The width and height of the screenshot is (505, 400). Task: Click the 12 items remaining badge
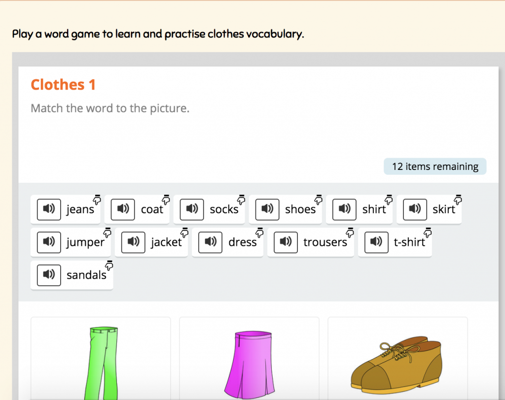pyautogui.click(x=435, y=167)
